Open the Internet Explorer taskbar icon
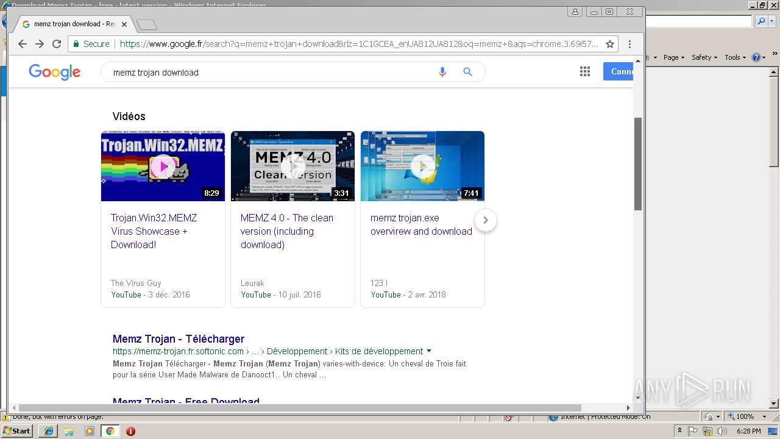780x439 pixels. pyautogui.click(x=49, y=431)
